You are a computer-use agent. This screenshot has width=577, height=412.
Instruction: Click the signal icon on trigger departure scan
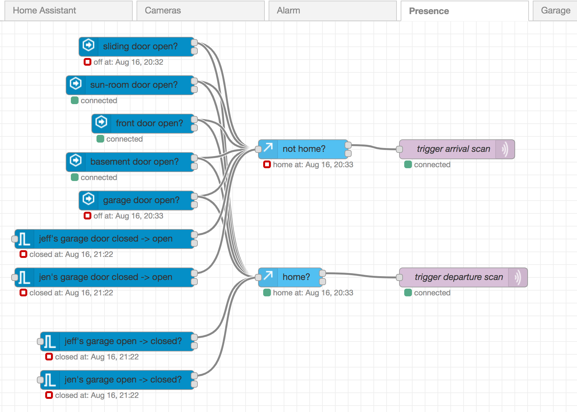point(518,277)
